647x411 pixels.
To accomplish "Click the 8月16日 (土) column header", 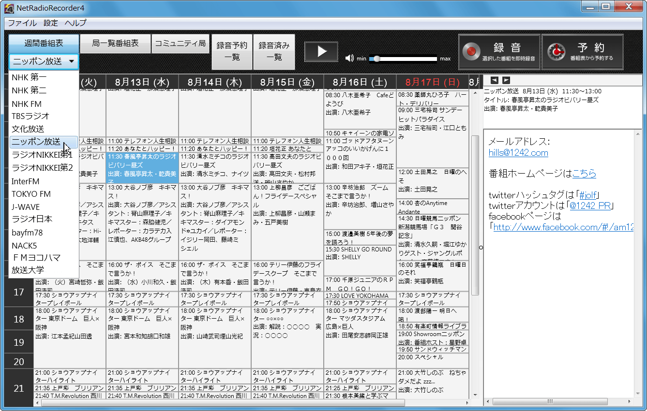I will [x=360, y=82].
